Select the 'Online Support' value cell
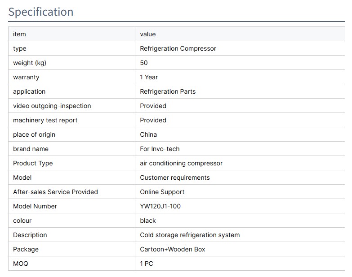Screen dimensions: 352x277 click(162, 192)
